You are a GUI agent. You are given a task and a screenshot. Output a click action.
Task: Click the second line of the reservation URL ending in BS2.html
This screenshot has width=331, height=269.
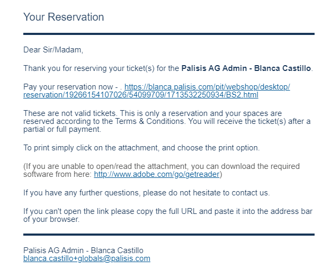141,95
